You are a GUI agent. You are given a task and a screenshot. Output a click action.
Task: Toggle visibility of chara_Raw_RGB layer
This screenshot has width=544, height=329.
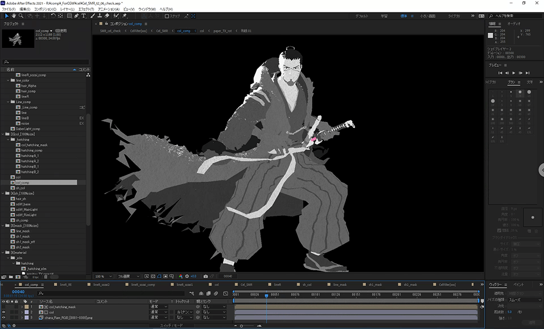[3, 318]
